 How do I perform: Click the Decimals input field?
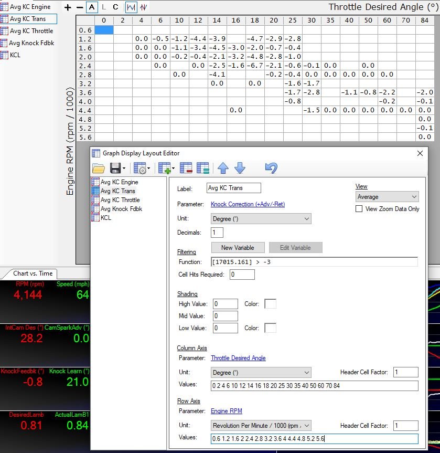coord(217,233)
